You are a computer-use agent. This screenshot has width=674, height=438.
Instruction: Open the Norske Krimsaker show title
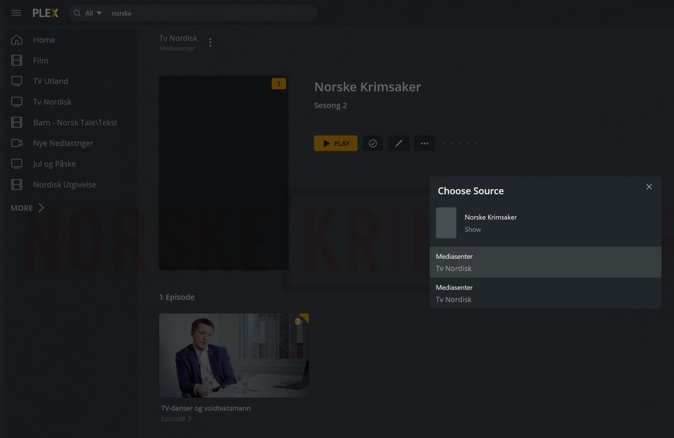tap(367, 87)
